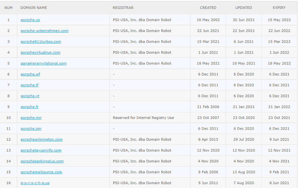This screenshot has width=298, height=188.
Task: Click the CREATED column header
Action: coord(208,8)
